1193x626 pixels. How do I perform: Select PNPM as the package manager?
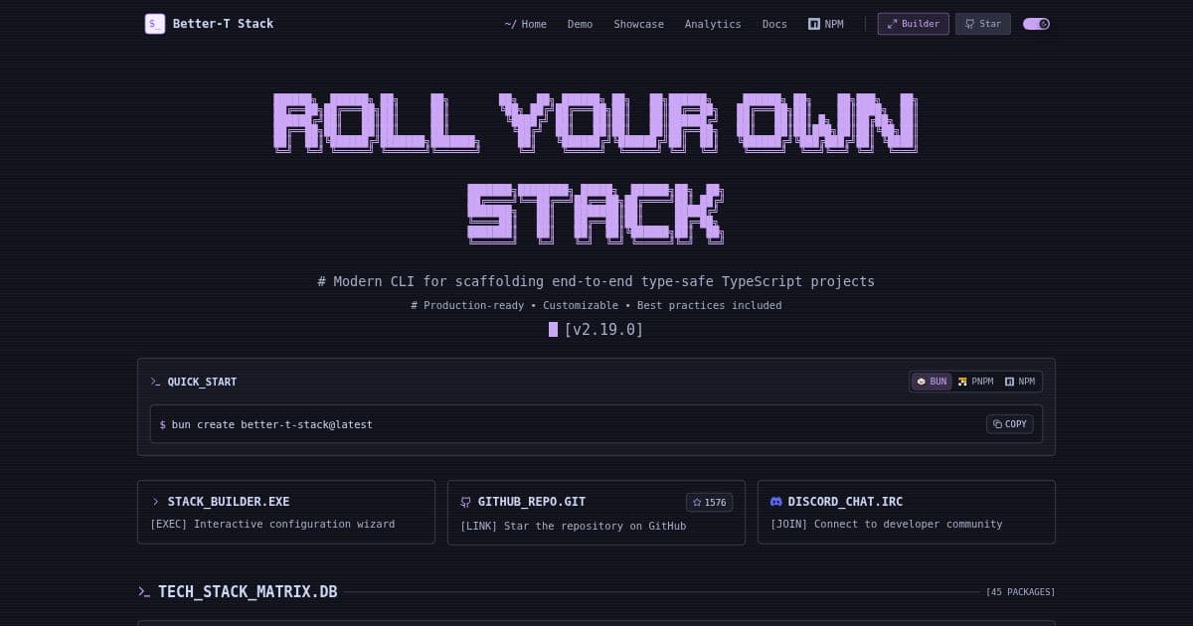975,382
